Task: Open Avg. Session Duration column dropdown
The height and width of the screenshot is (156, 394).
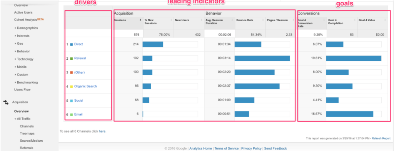Action: [232, 20]
